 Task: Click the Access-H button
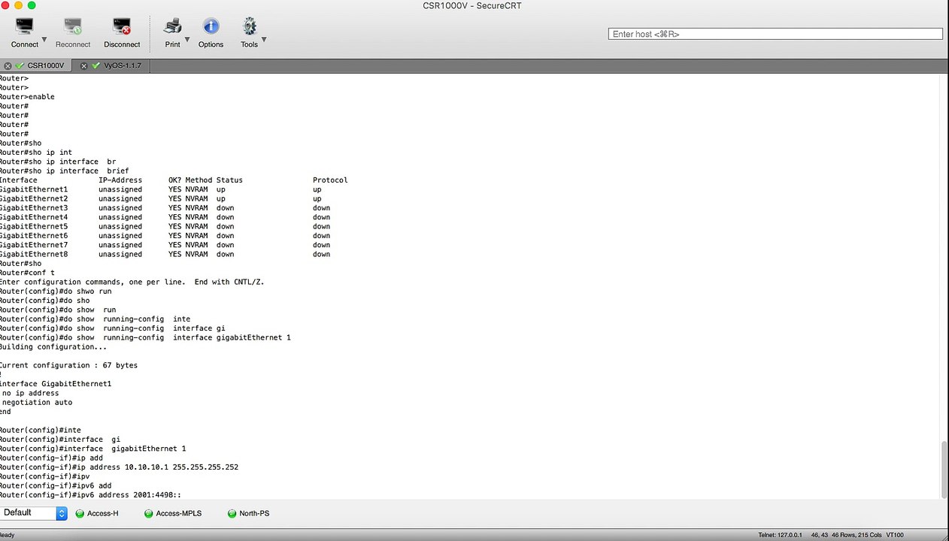(97, 514)
